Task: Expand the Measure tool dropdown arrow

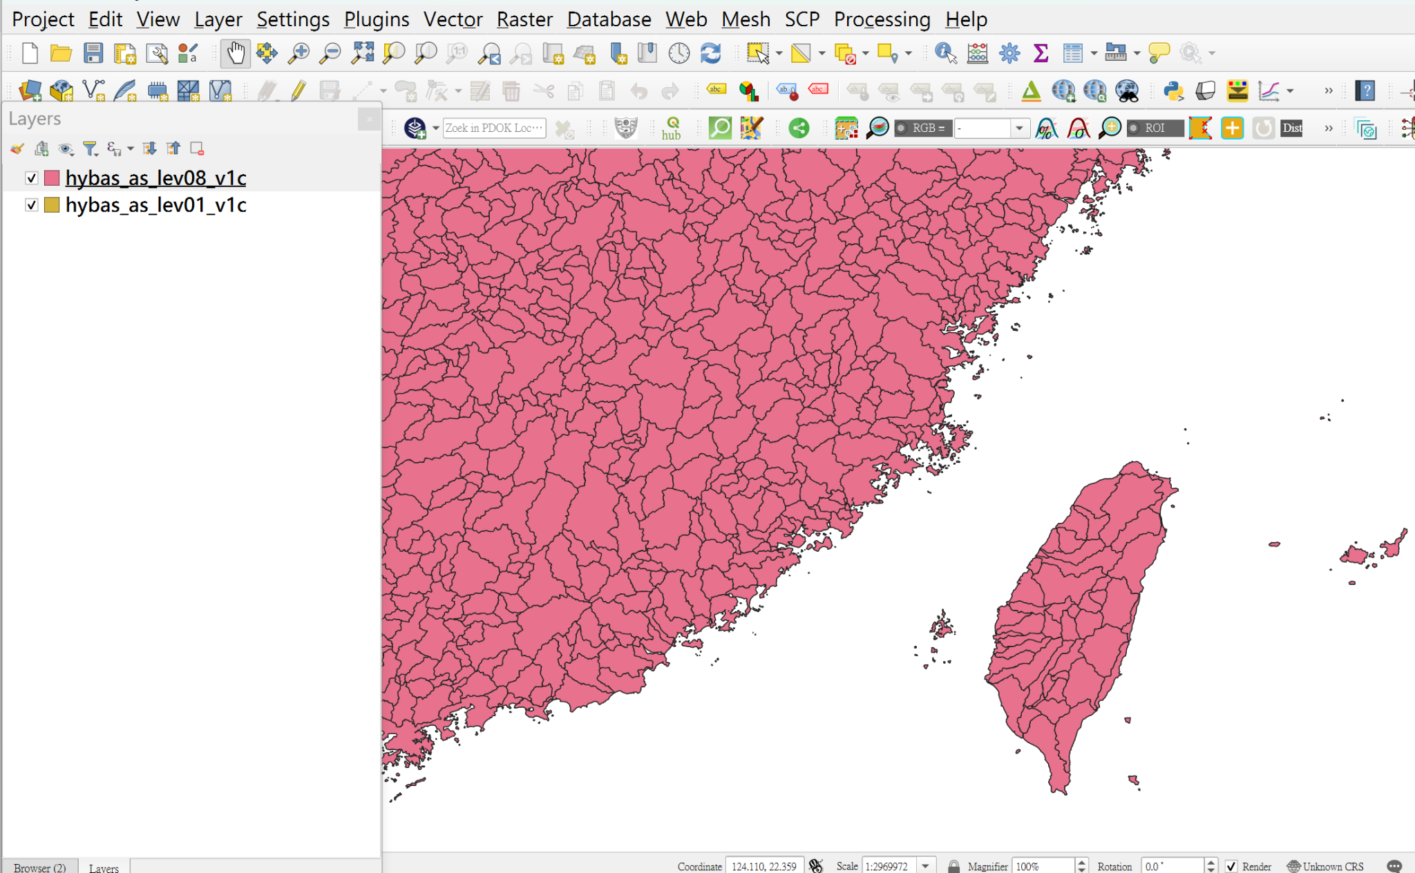Action: pos(1137,53)
